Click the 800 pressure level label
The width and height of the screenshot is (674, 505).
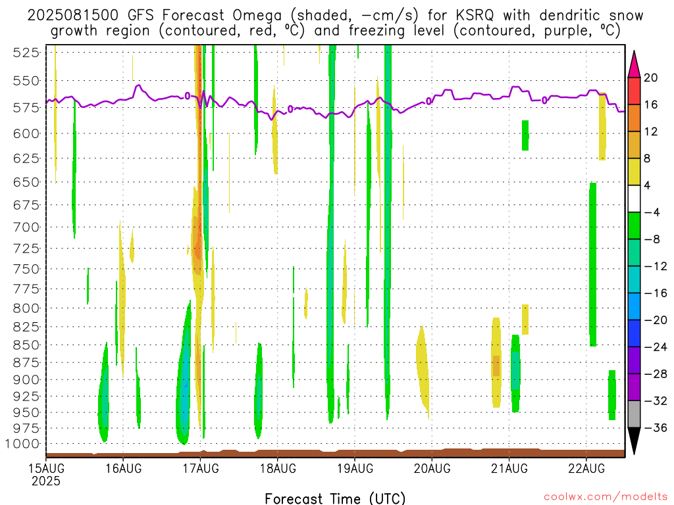click(x=26, y=308)
